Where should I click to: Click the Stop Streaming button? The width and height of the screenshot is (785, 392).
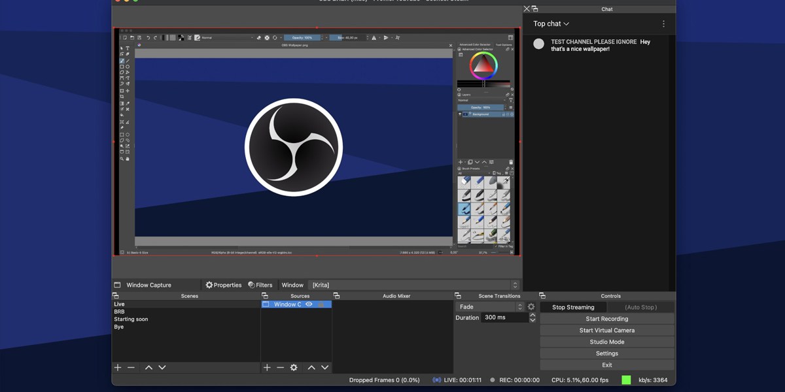tap(573, 307)
